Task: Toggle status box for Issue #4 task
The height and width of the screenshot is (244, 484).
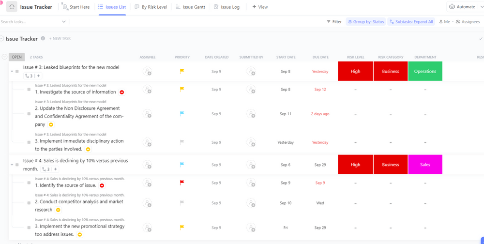Action: pos(17,165)
